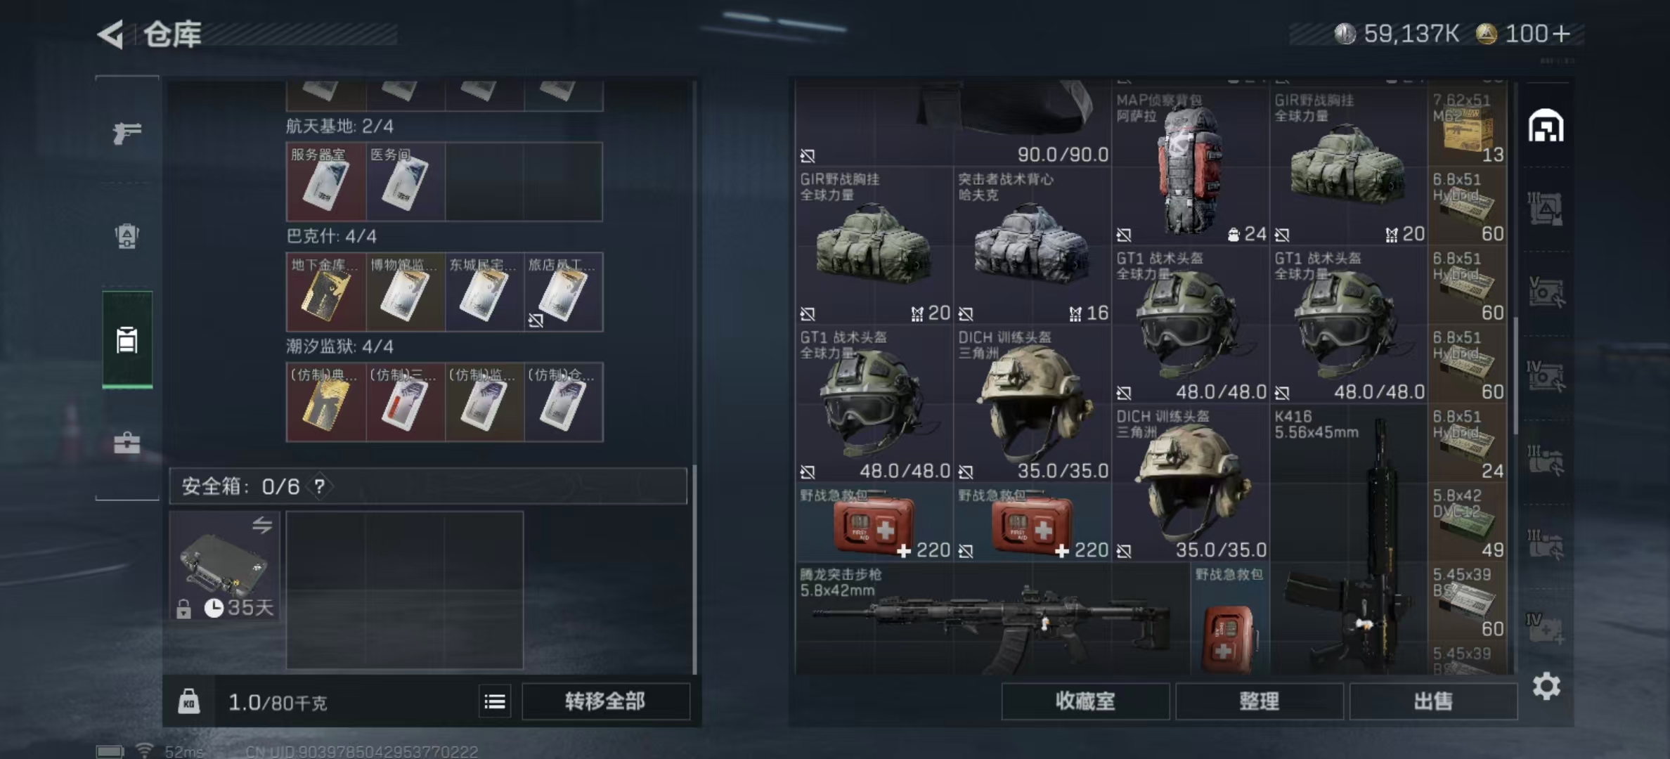Select the K416 5.56x45mm rifle

pos(1349,540)
